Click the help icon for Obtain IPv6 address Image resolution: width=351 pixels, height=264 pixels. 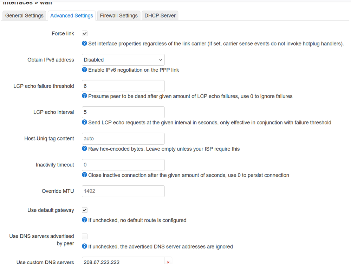84,70
